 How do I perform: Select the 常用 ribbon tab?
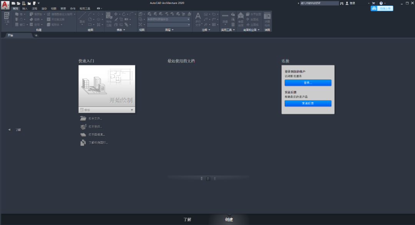(15, 8)
